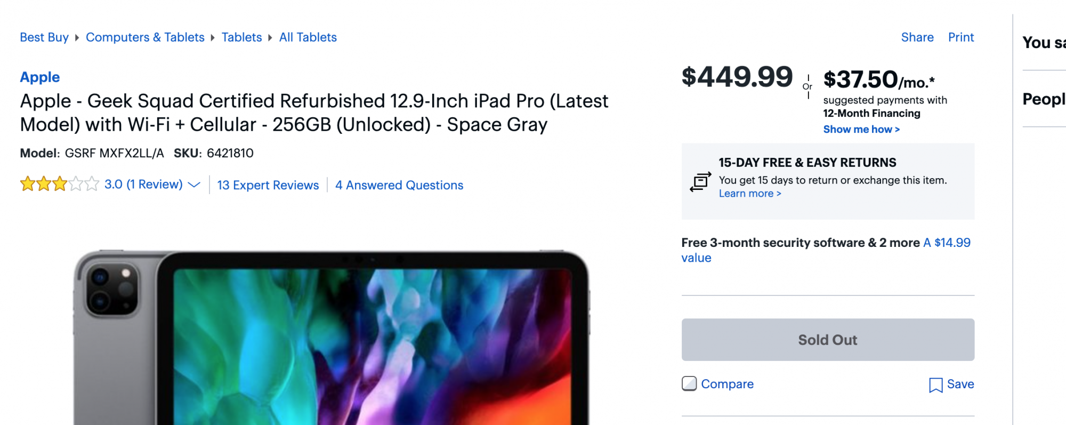The height and width of the screenshot is (425, 1066).
Task: Expand the reviews dropdown chevron
Action: coord(195,185)
